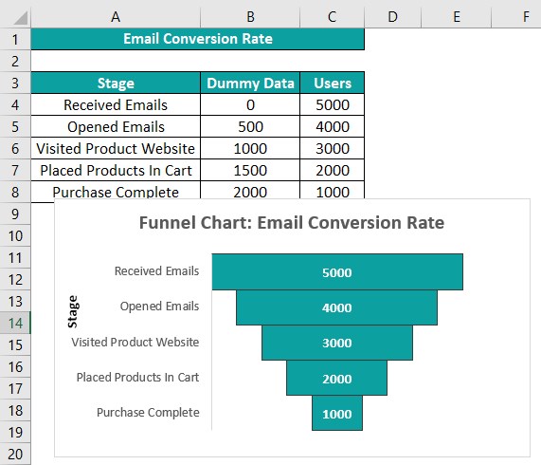Click the Email Conversion Rate title cell
Screen dimensions: 541x465
(x=198, y=39)
